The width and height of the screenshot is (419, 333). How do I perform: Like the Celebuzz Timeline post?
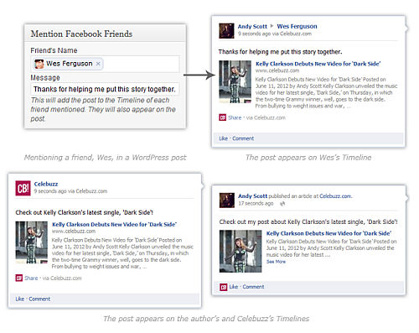20,299
